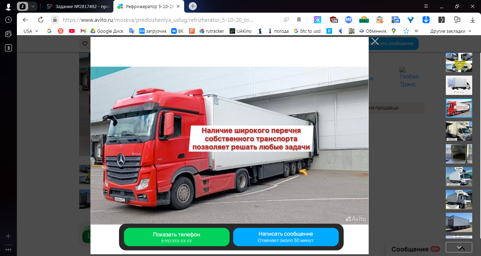Viewport: 481px width, 256px height.
Task: Select the highlighted red truck thumbnail
Action: coord(458,108)
